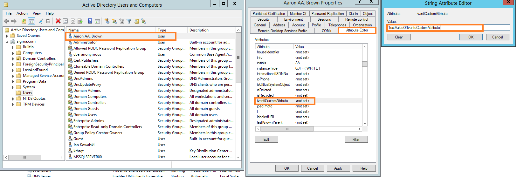Click the Filter funnel icon in toolbar
Screen dimensions: 517x177
pyautogui.click(x=129, y=21)
